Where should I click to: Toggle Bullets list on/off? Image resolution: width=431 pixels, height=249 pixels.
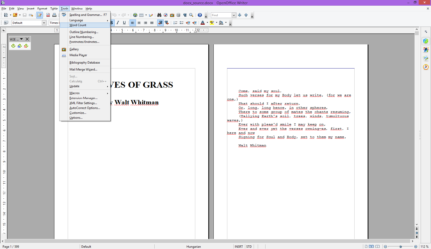(182, 23)
